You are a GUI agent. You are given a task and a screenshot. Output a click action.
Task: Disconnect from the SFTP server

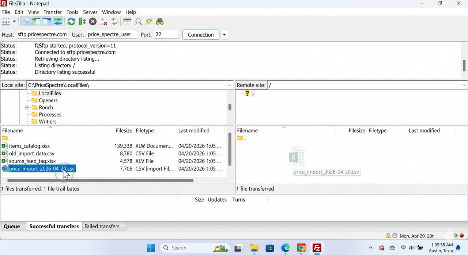tap(103, 22)
